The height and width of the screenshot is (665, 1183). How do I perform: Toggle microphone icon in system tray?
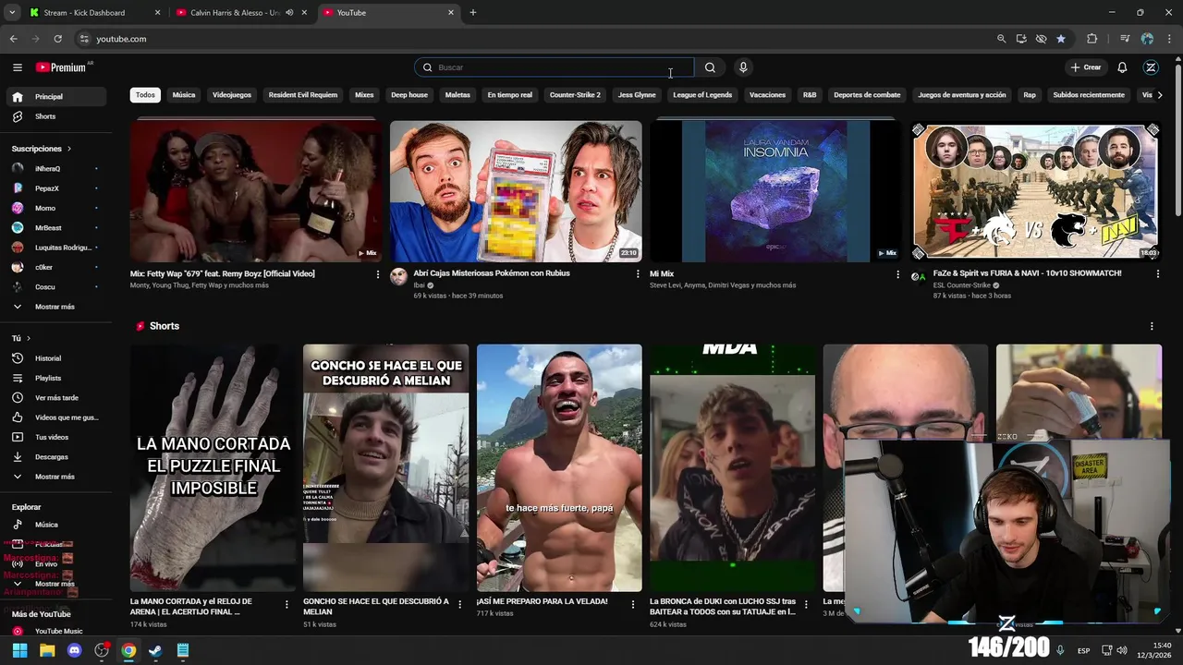click(x=1060, y=650)
